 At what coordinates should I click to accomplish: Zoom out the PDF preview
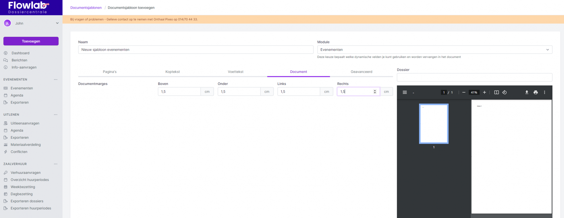[x=464, y=92]
